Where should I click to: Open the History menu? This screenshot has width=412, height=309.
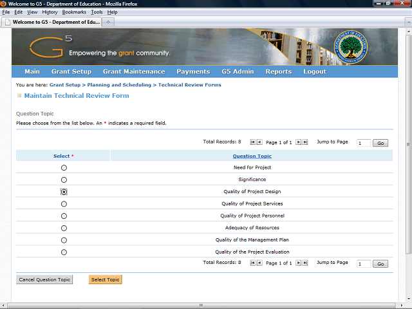(50, 12)
